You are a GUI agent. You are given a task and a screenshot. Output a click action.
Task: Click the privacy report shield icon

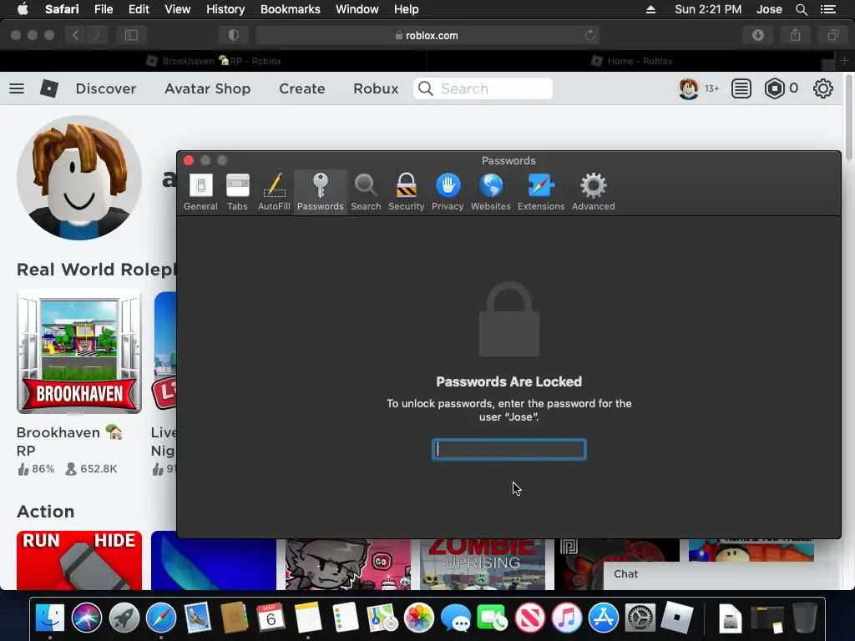click(234, 35)
